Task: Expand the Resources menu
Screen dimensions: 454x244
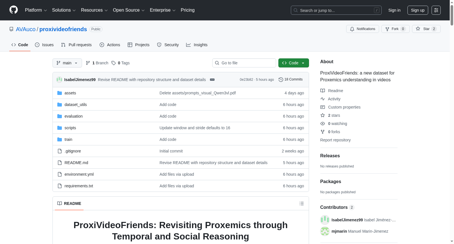Action: 94,10
